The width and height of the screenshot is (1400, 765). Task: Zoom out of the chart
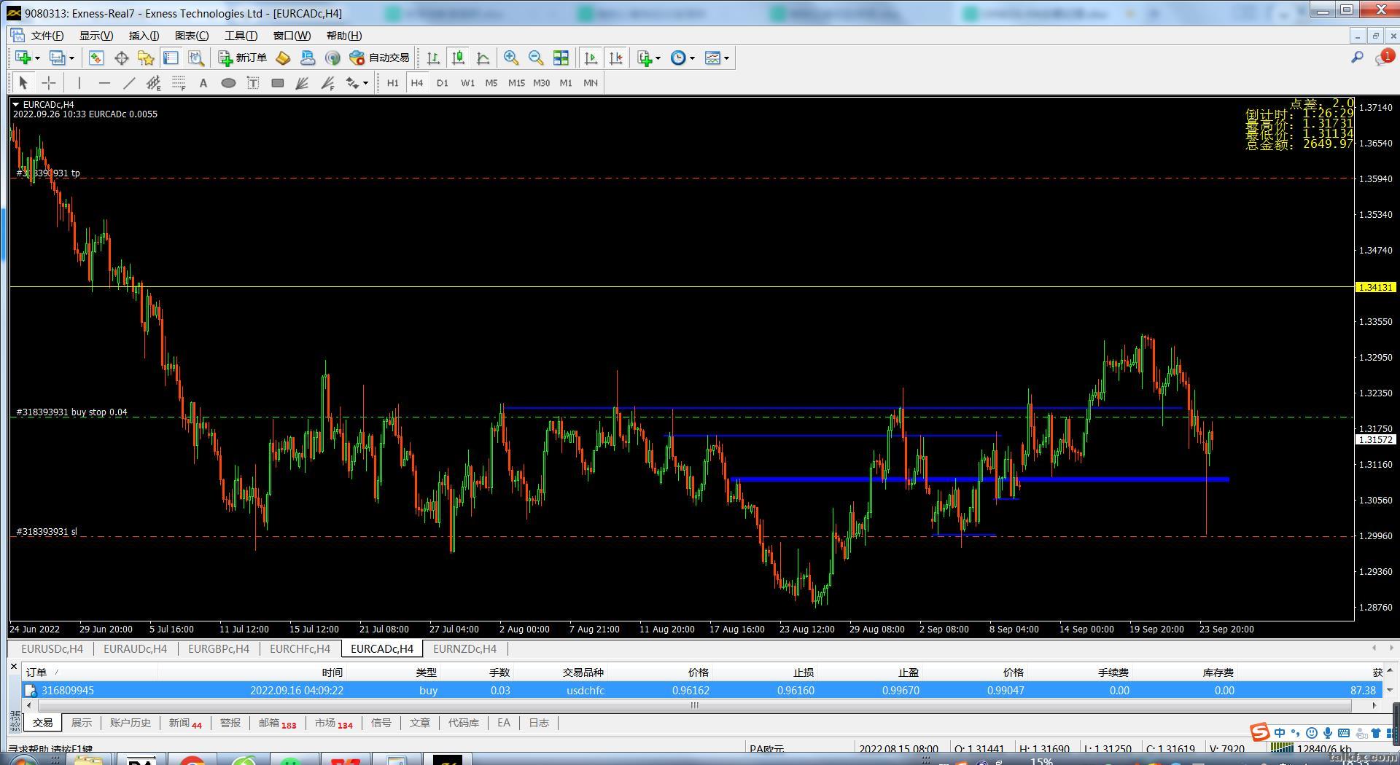click(x=536, y=58)
